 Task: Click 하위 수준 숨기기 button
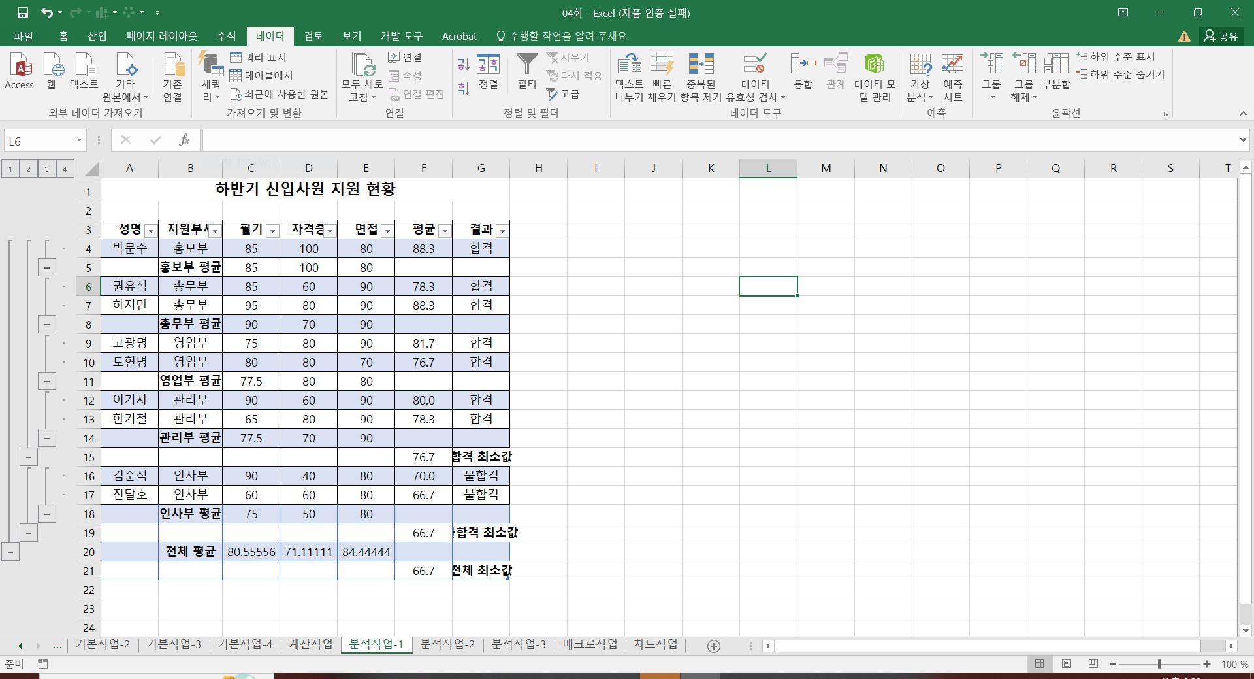[x=1121, y=75]
